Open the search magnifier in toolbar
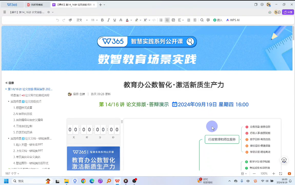The image size is (295, 185). [202, 20]
